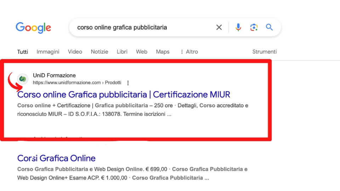Open the Maps tab
This screenshot has height=191, width=340.
tap(163, 52)
